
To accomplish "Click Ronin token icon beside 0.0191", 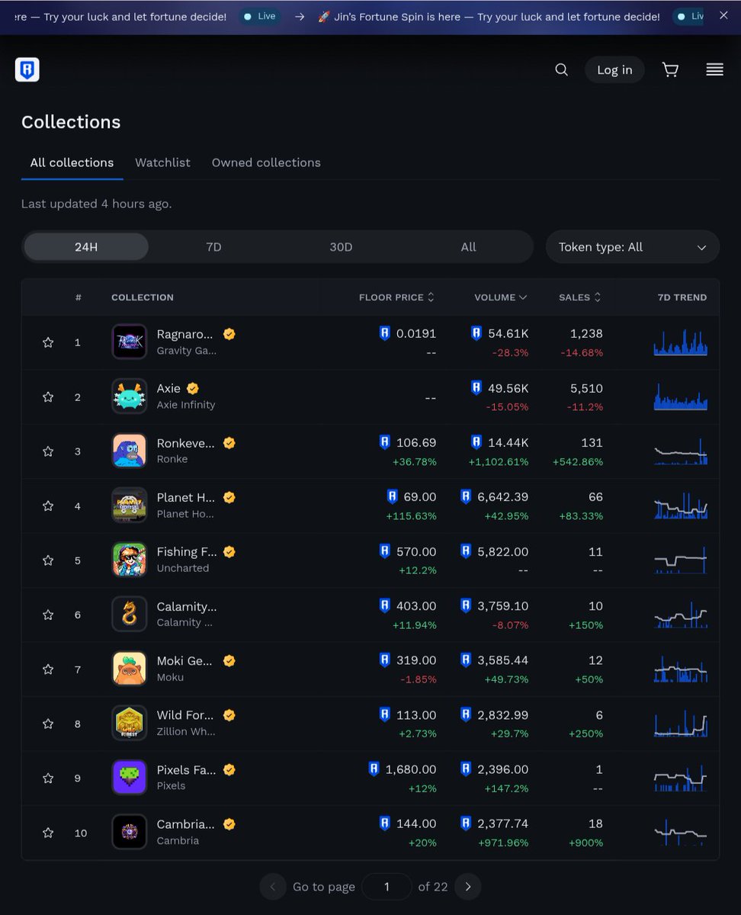I will click(385, 333).
